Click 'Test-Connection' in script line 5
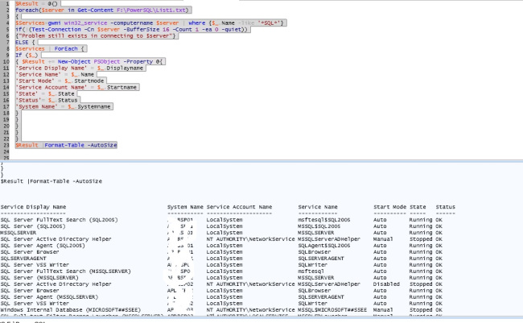This screenshot has height=323, width=523. click(56, 29)
